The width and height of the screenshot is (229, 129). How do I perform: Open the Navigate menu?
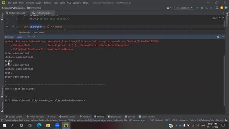coord(30,3)
